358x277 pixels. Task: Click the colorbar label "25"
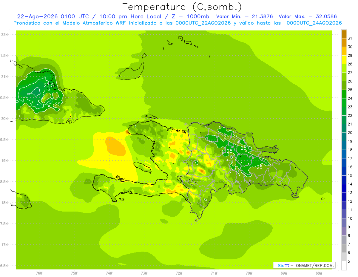pos(350,90)
